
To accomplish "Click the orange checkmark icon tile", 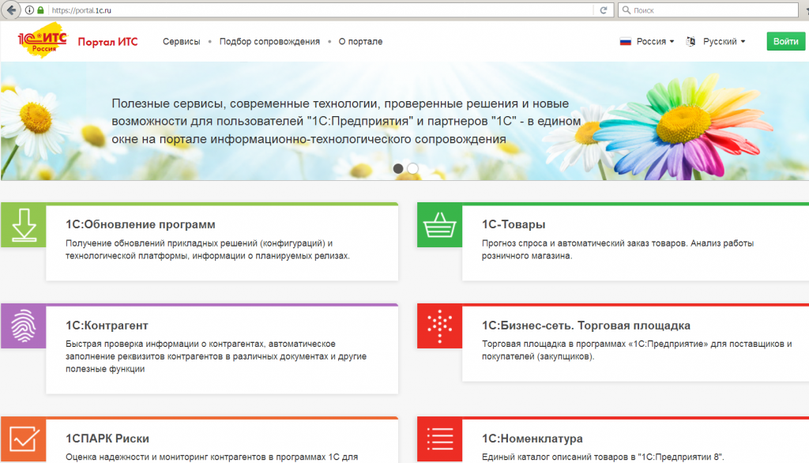I will (x=24, y=439).
